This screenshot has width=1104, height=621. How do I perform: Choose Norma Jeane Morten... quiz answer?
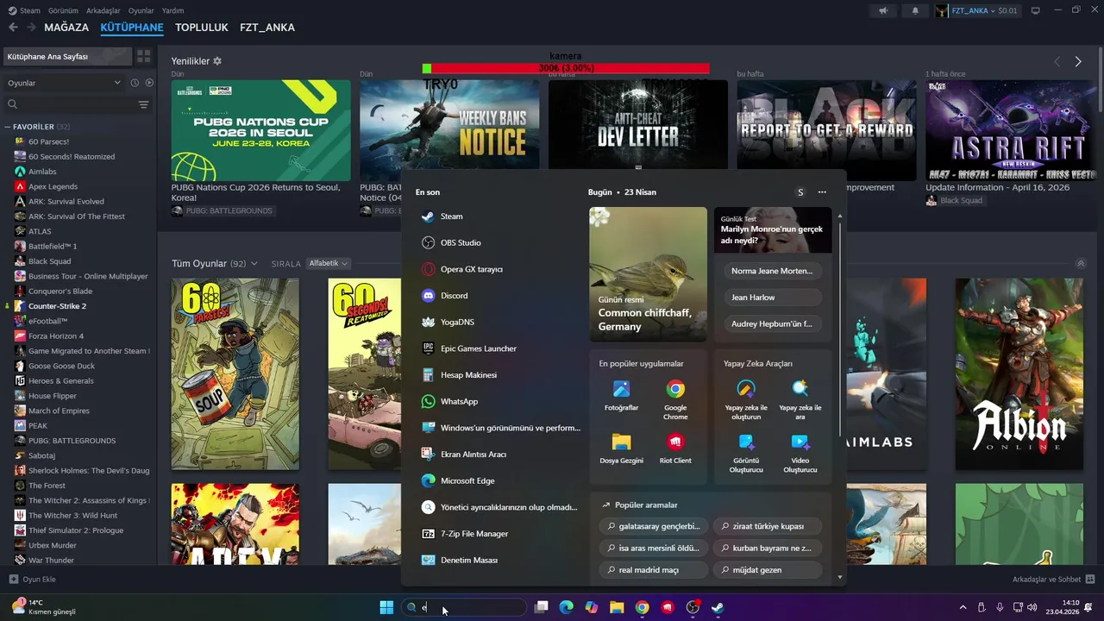[772, 271]
